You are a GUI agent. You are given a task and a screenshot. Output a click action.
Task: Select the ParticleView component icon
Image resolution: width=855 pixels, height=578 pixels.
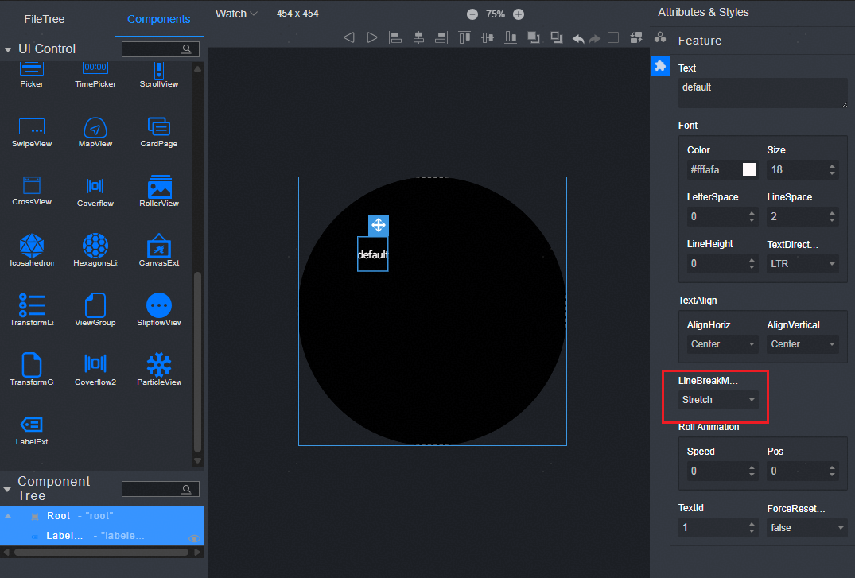tap(159, 365)
